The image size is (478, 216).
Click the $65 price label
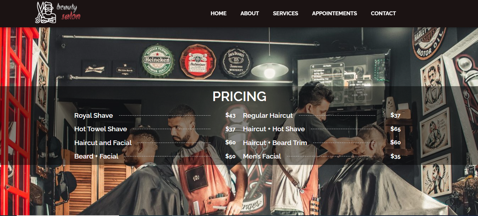pyautogui.click(x=396, y=129)
